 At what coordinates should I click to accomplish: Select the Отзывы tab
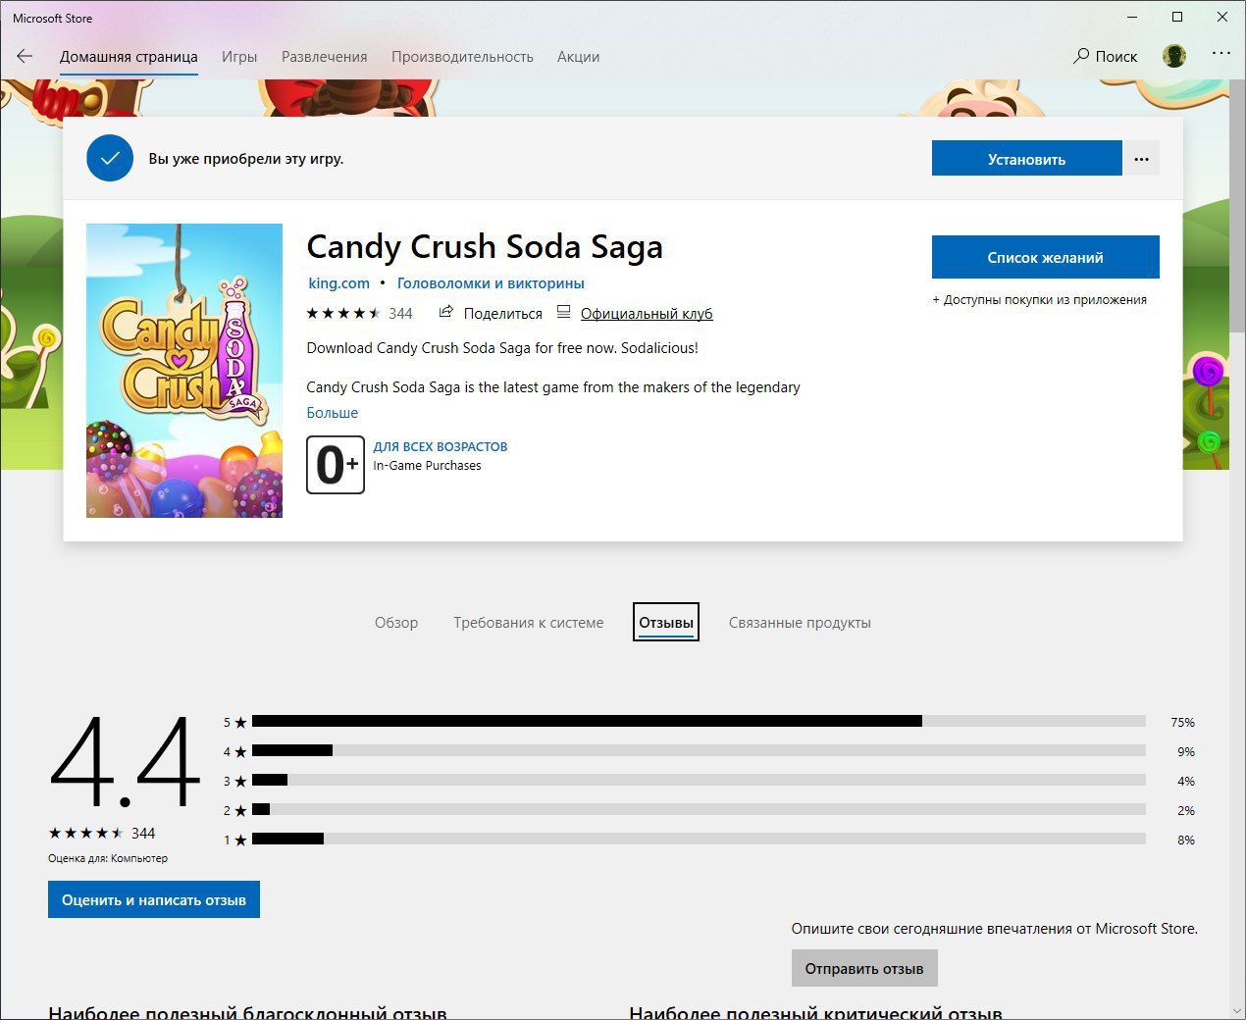click(x=666, y=623)
